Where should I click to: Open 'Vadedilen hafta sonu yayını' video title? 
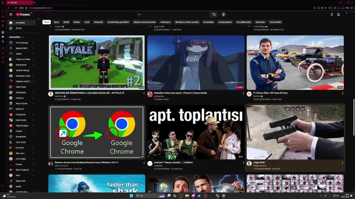pos(181,93)
